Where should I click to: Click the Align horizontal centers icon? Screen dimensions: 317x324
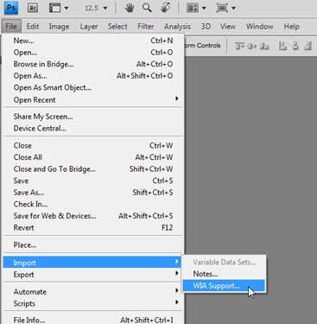(295, 46)
